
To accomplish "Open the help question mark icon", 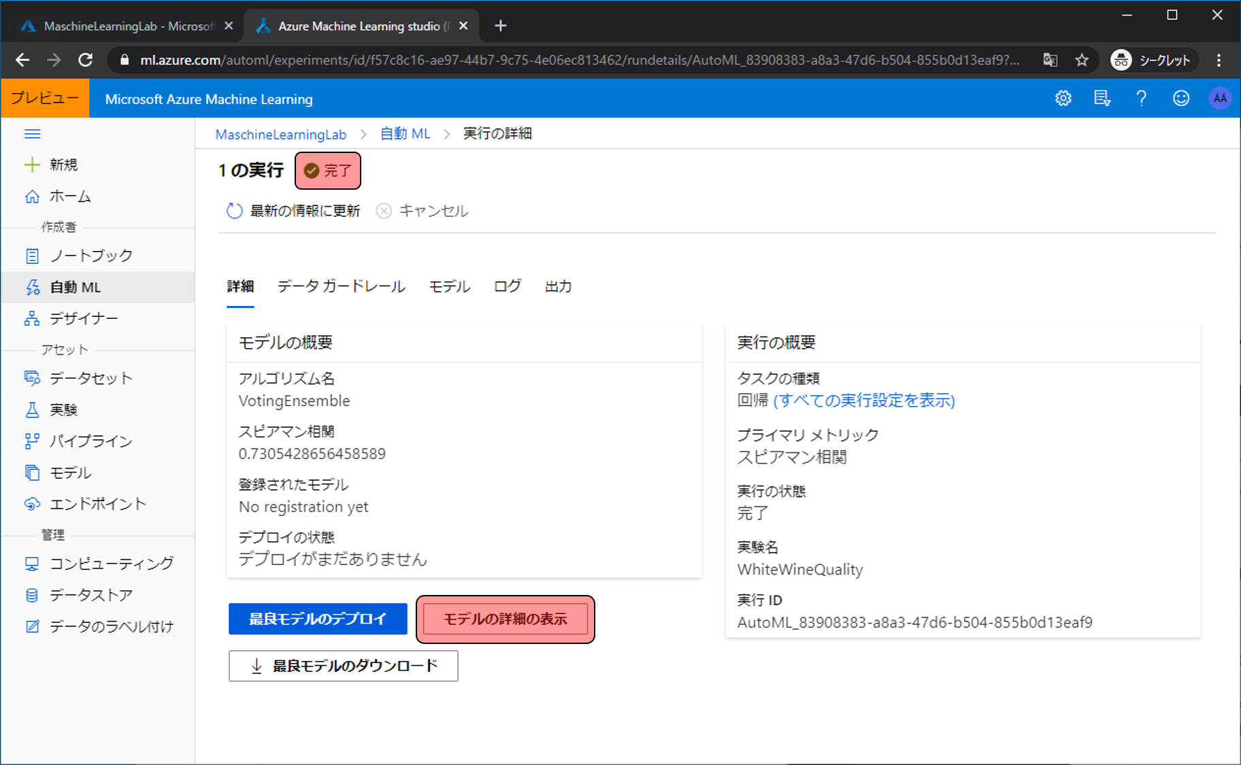I will 1141,99.
